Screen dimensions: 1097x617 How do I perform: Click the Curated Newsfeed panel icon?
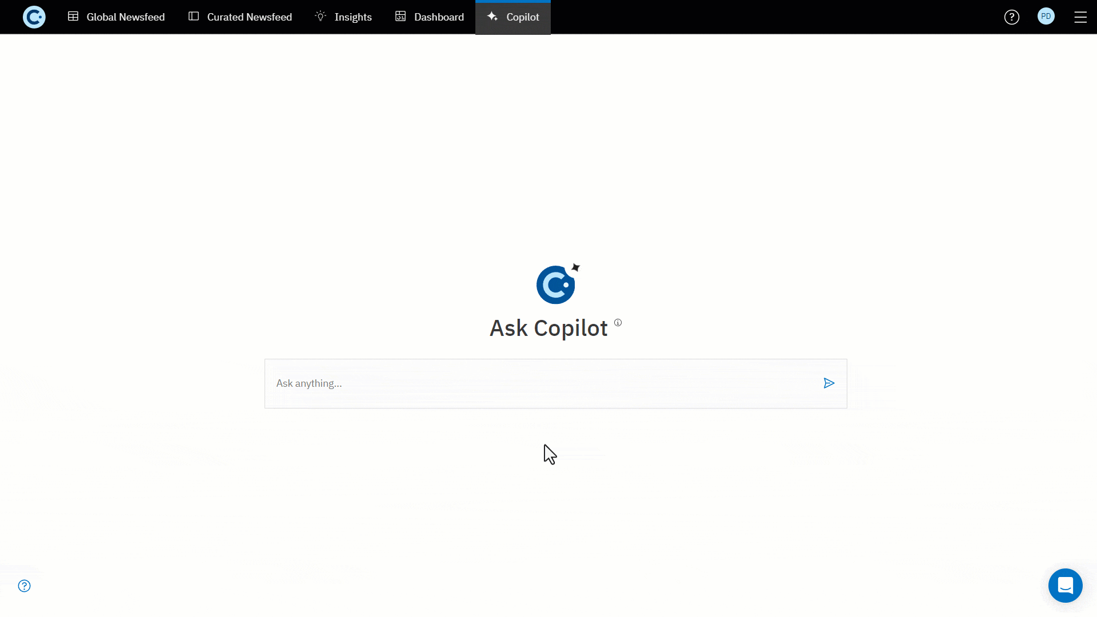tap(193, 17)
